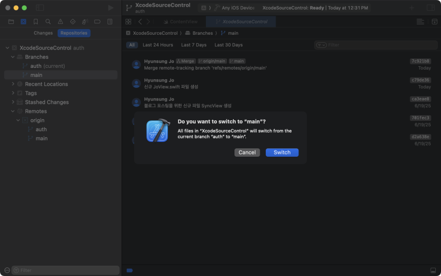Select the SyncView commit row
441x276 pixels.
pyautogui.click(x=281, y=102)
